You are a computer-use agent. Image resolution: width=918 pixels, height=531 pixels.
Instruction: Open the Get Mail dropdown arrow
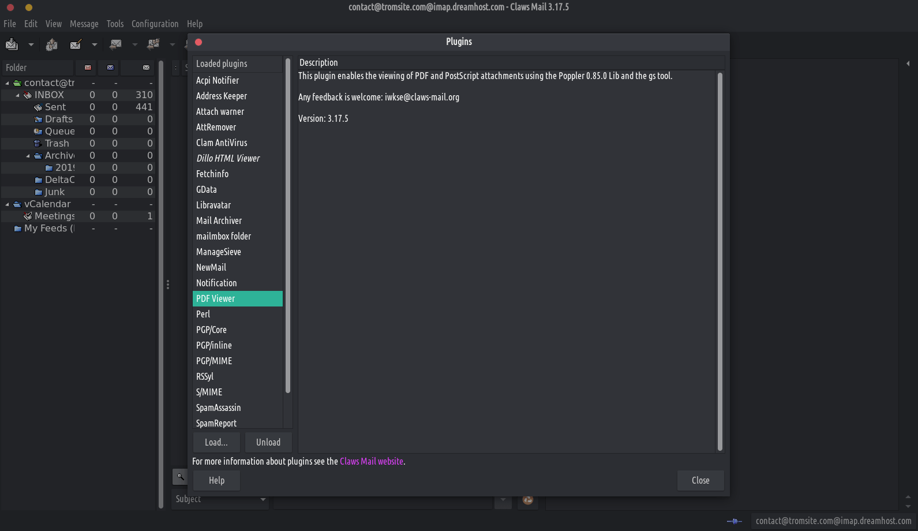click(31, 44)
